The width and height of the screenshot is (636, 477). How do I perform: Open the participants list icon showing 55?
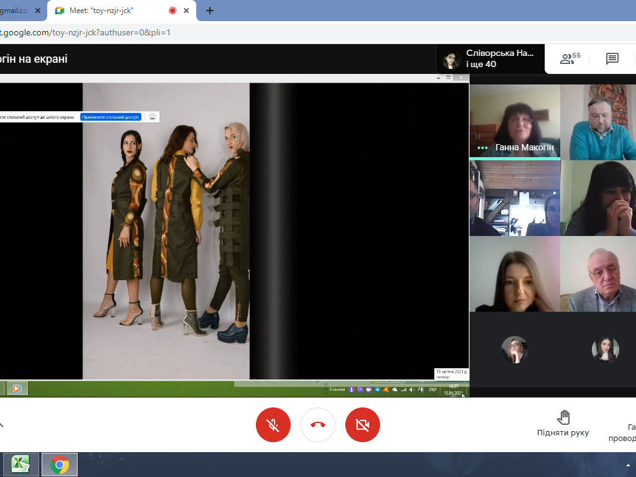pos(570,59)
